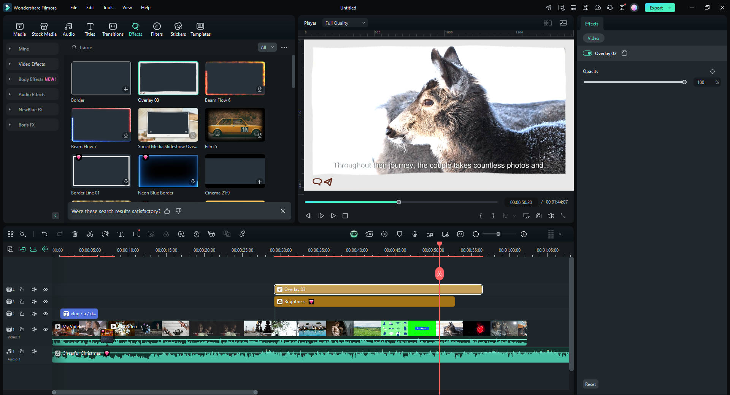Click the snapshot camera icon in player
The image size is (730, 395).
point(539,216)
